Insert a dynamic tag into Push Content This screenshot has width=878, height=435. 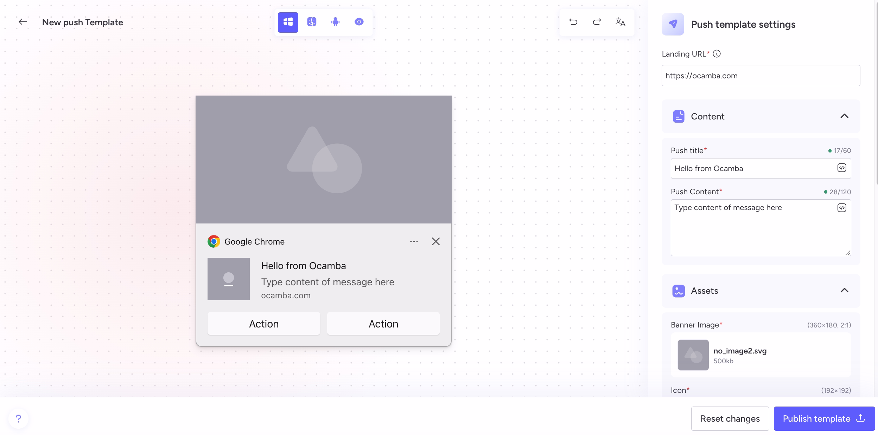(x=841, y=208)
